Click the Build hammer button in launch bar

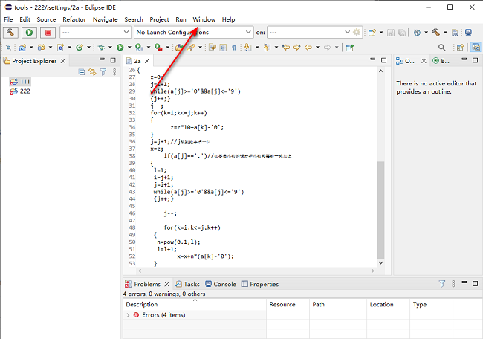tap(11, 33)
